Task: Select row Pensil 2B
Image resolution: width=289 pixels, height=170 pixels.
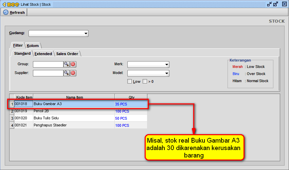Action: (78, 111)
